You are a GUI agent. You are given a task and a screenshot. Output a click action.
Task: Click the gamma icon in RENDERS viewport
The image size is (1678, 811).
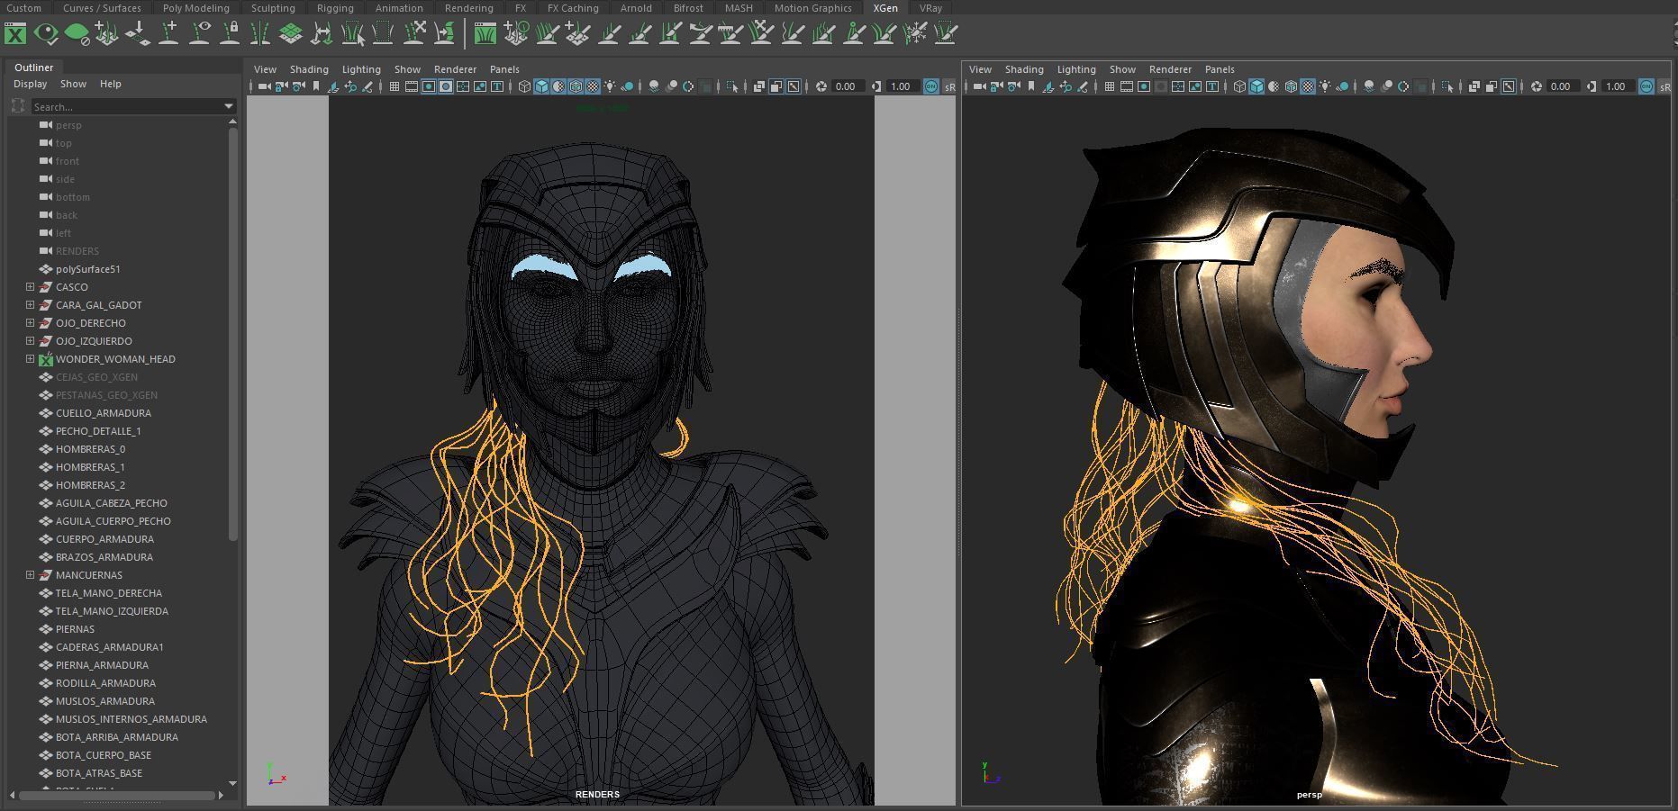click(x=876, y=86)
